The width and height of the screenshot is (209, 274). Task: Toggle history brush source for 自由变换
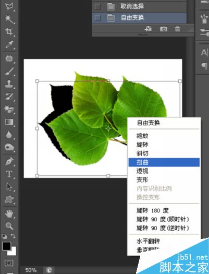pyautogui.click(x=97, y=18)
